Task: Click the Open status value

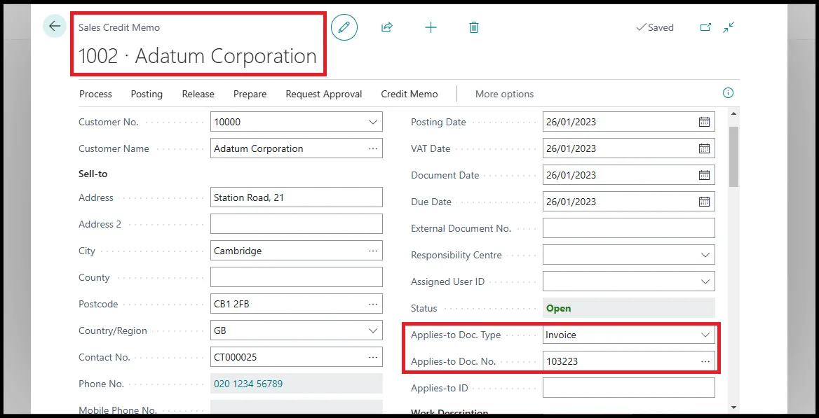Action: click(558, 308)
